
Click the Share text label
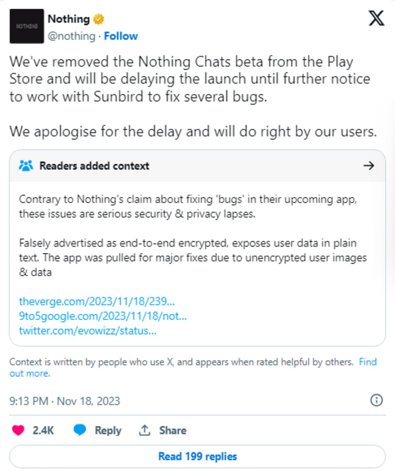pos(173,430)
